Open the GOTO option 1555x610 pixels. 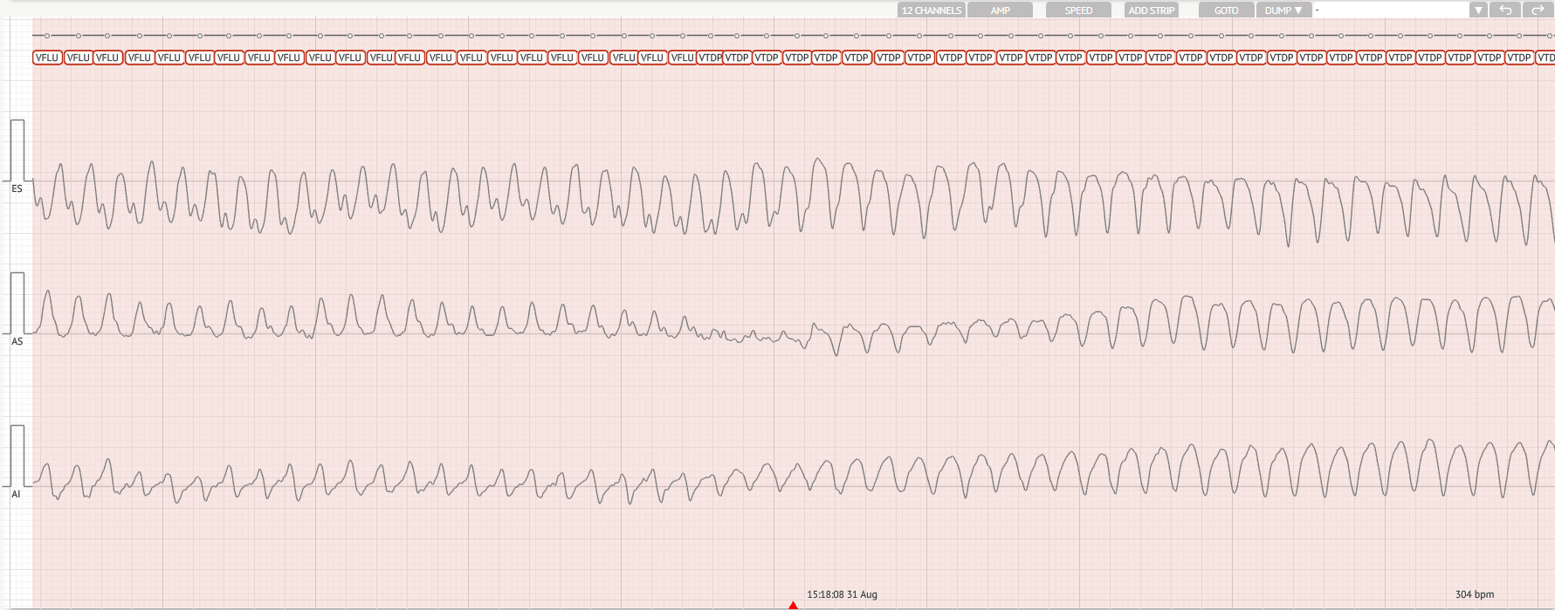click(1226, 10)
